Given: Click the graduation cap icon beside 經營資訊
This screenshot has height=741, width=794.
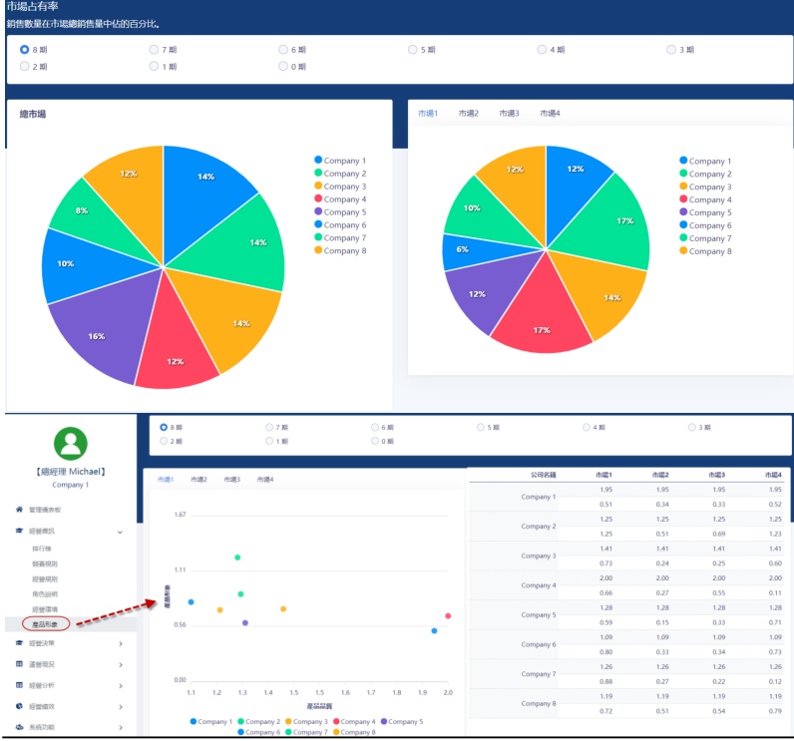Looking at the screenshot, I should pyautogui.click(x=19, y=533).
